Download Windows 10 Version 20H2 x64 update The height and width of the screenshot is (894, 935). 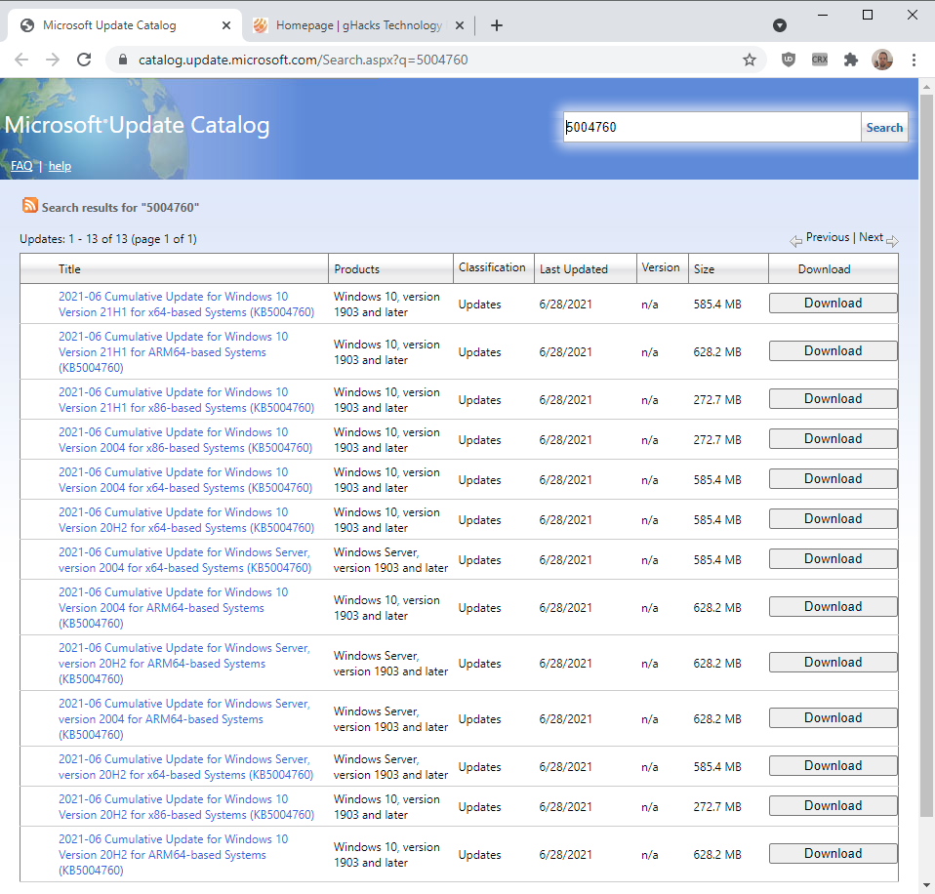tap(833, 518)
